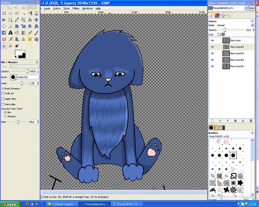Open the Tools menu
The height and width of the screenshot is (207, 259).
tap(66, 8)
